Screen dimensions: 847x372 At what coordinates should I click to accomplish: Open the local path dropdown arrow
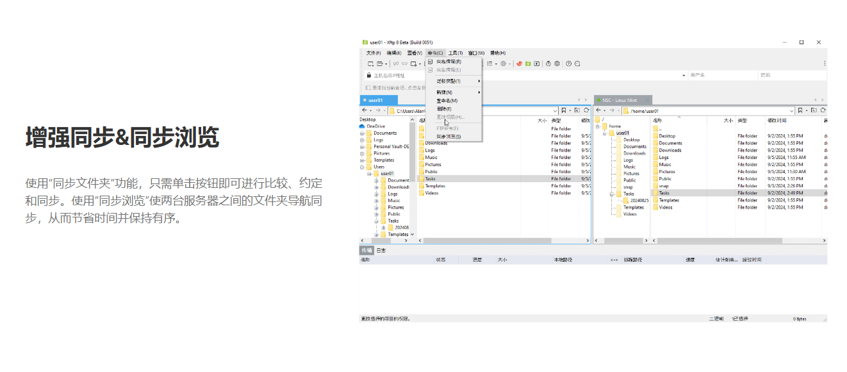(555, 111)
